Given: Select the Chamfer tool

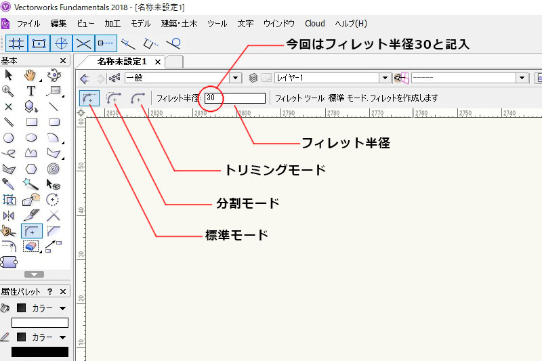Looking at the screenshot, I should [x=54, y=231].
